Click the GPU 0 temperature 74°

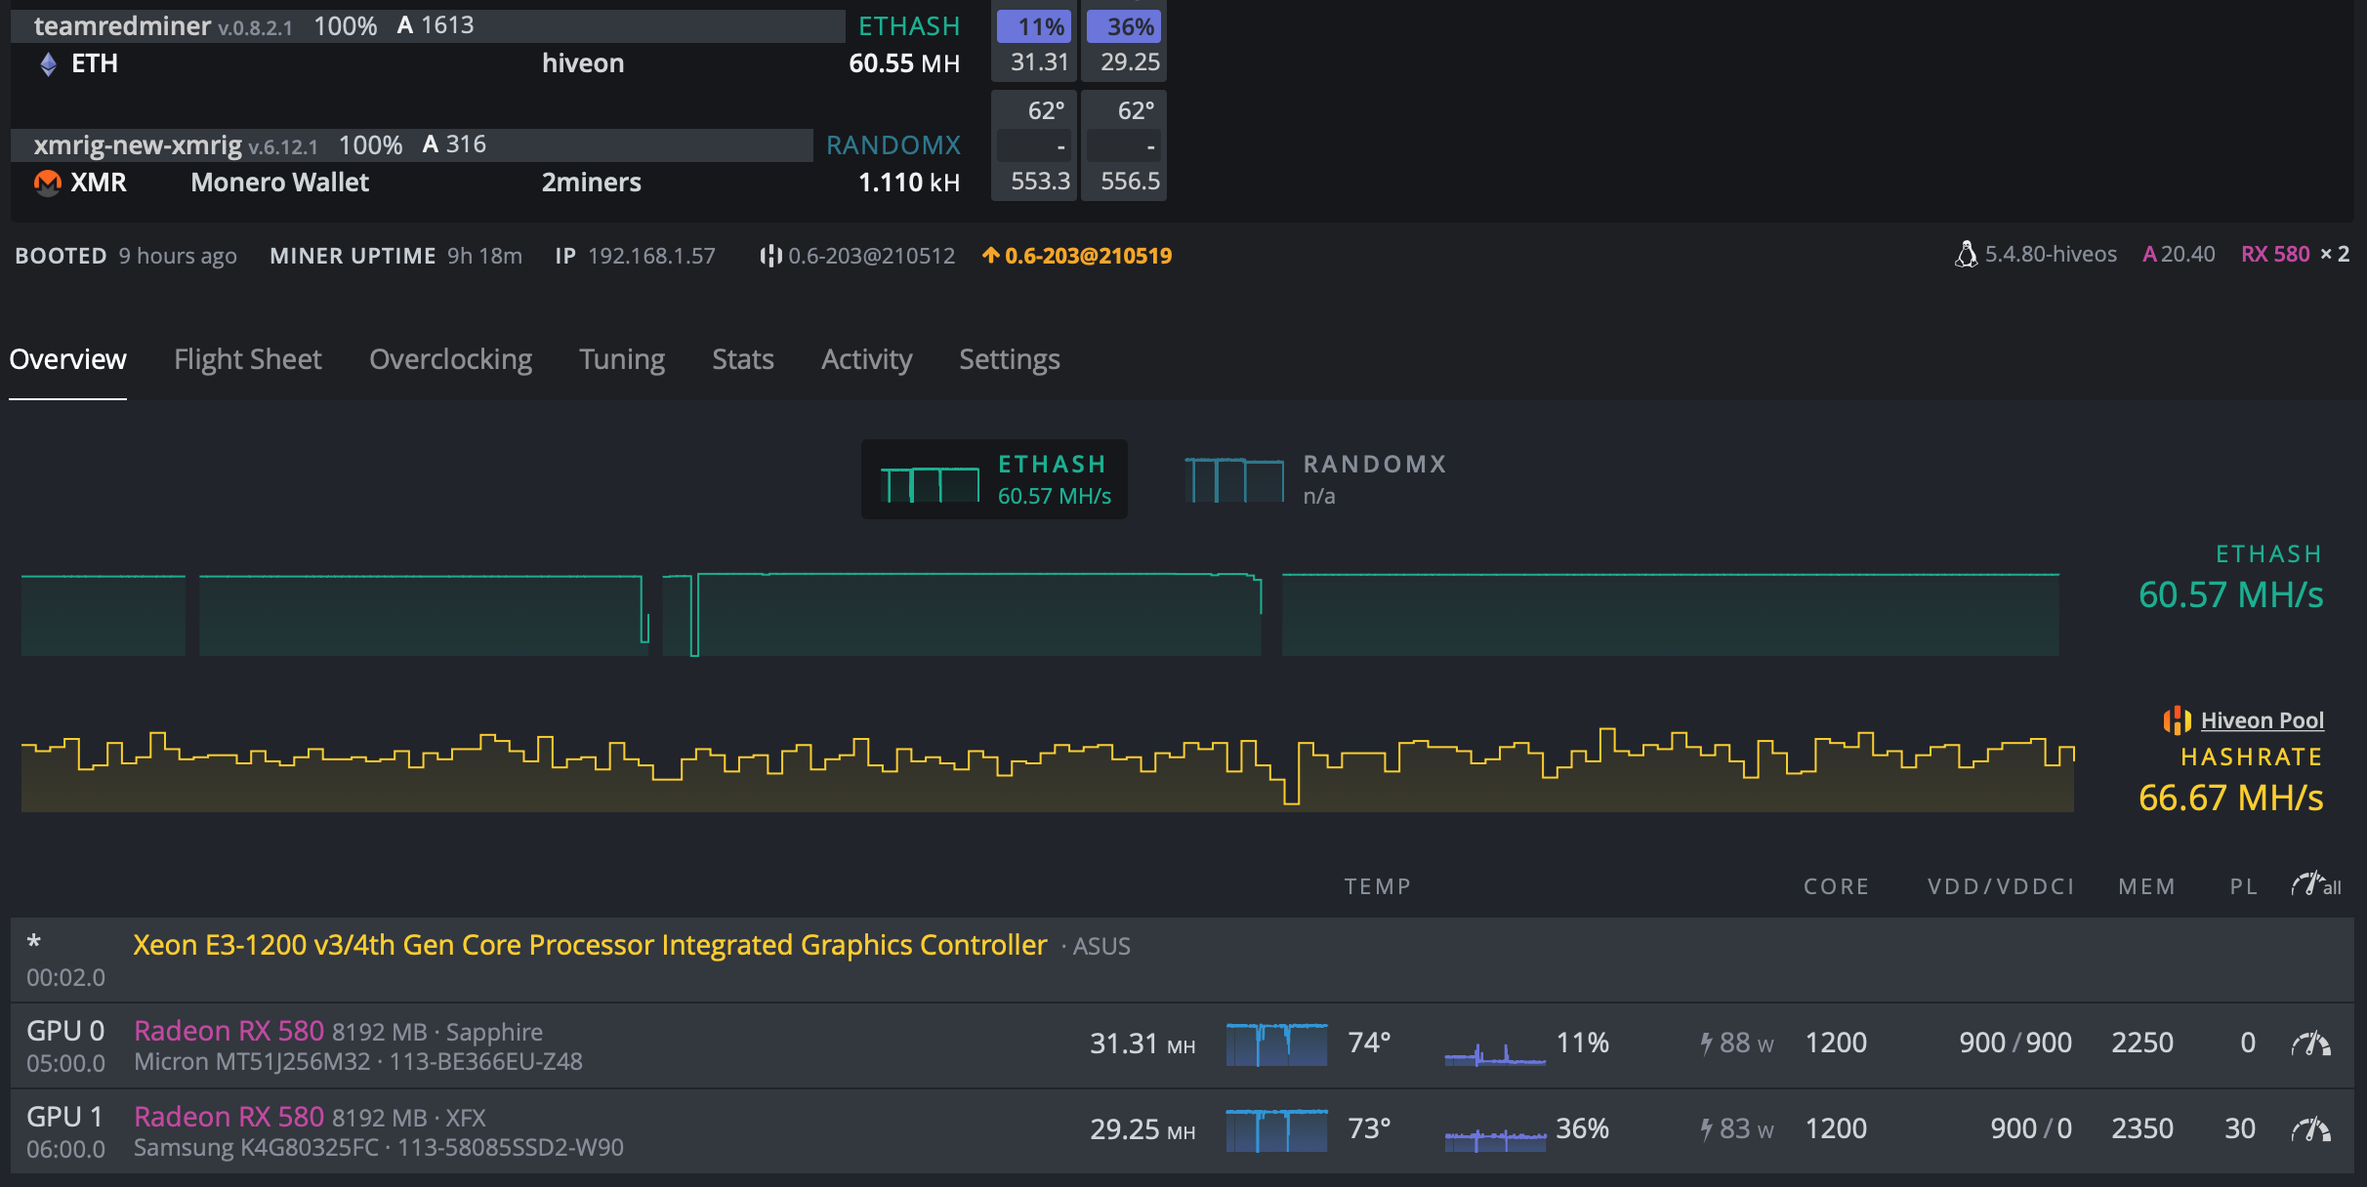(x=1369, y=1043)
